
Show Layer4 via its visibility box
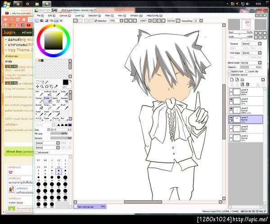[x=231, y=90]
